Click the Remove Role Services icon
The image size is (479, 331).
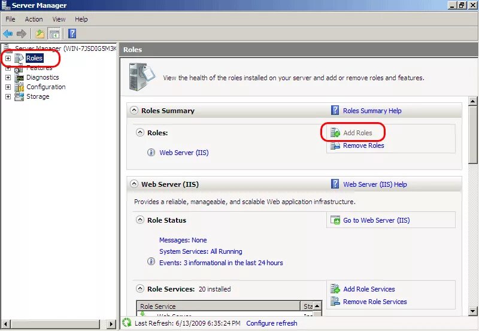(x=335, y=302)
